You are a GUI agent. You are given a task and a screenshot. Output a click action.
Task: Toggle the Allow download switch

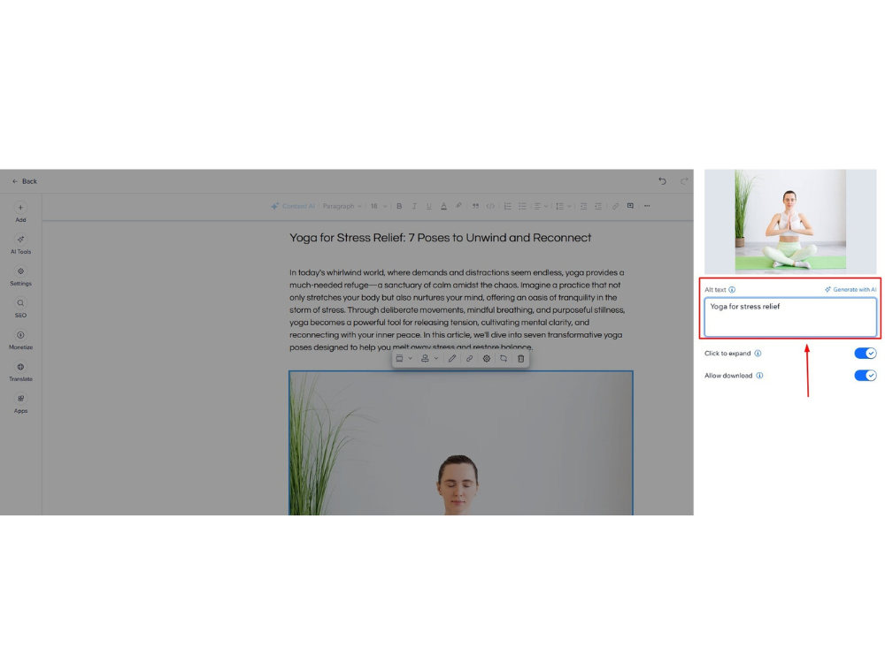[866, 376]
